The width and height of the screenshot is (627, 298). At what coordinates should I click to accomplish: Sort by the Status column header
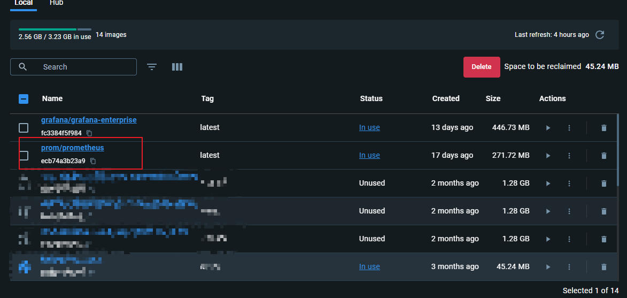coord(371,98)
